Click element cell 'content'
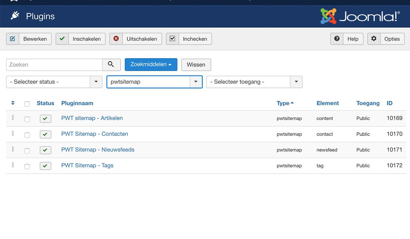Viewport: 410px width, 239px height. pos(325,118)
